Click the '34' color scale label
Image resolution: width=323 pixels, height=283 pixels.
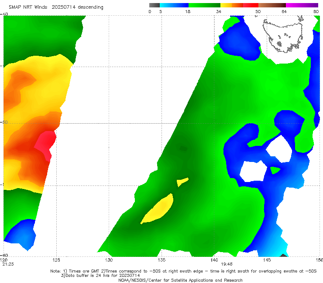[x=219, y=11]
